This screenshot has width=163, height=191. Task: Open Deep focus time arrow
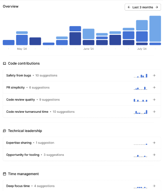coord(154,186)
